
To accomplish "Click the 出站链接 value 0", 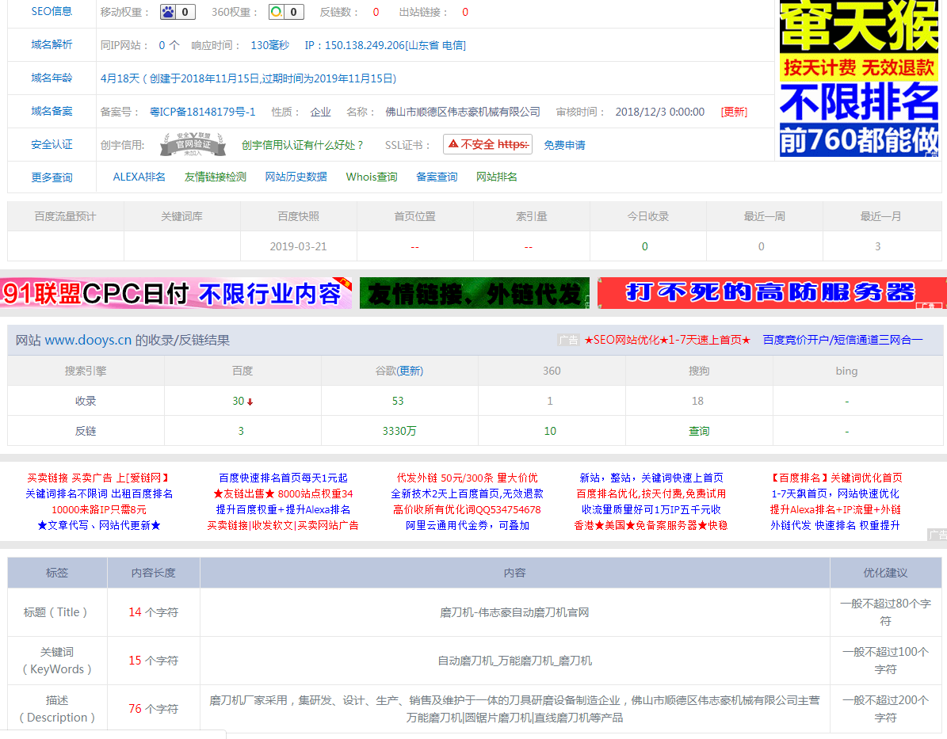I will pyautogui.click(x=465, y=12).
